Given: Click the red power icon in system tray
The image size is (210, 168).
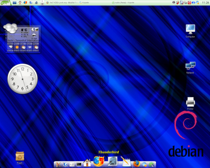Looking at the screenshot, I should coord(189,2).
